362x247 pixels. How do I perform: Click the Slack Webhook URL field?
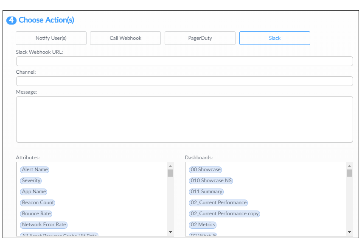(x=184, y=61)
